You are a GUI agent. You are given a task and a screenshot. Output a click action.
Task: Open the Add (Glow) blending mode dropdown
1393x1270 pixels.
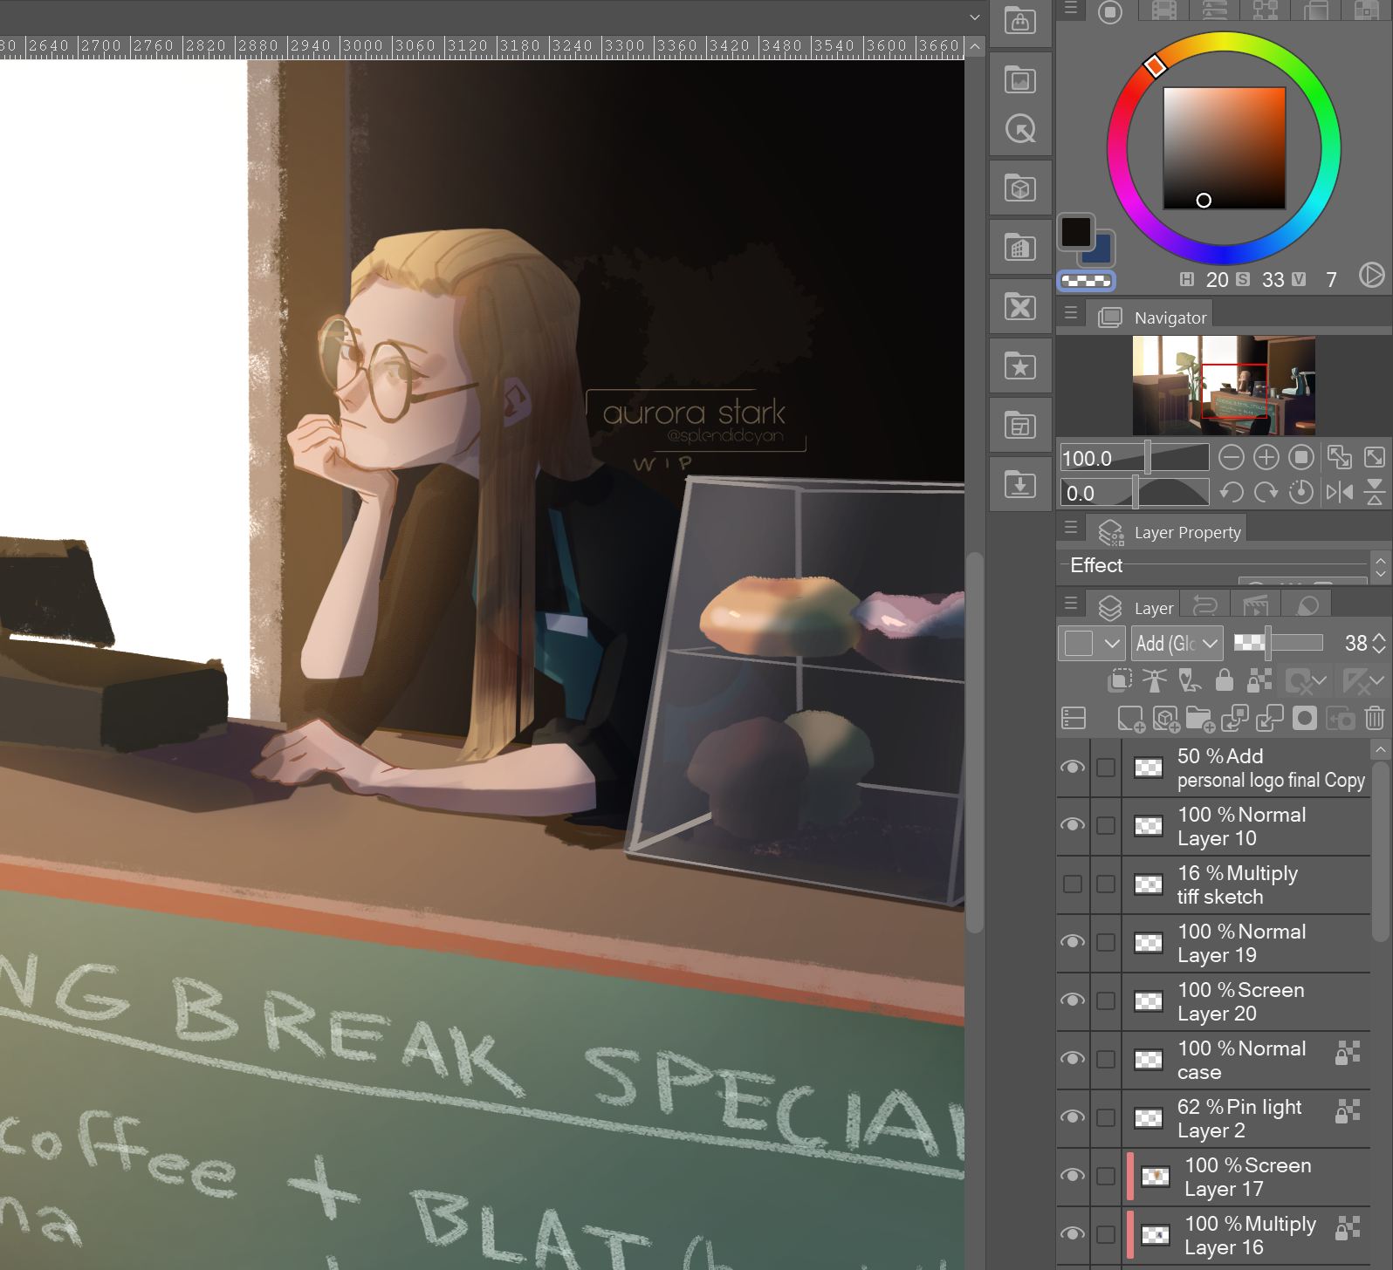pos(1177,644)
